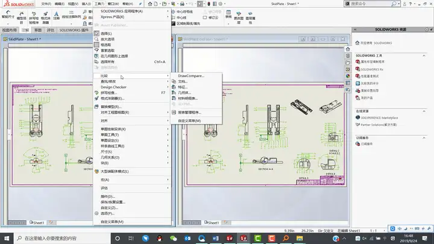
Task: Select Sheet1 tab in right drawing window
Action: coord(212,222)
